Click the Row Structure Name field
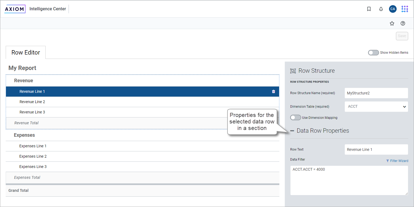The width and height of the screenshot is (414, 207). point(376,93)
